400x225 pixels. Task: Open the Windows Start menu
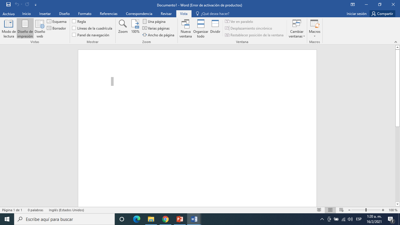point(7,219)
